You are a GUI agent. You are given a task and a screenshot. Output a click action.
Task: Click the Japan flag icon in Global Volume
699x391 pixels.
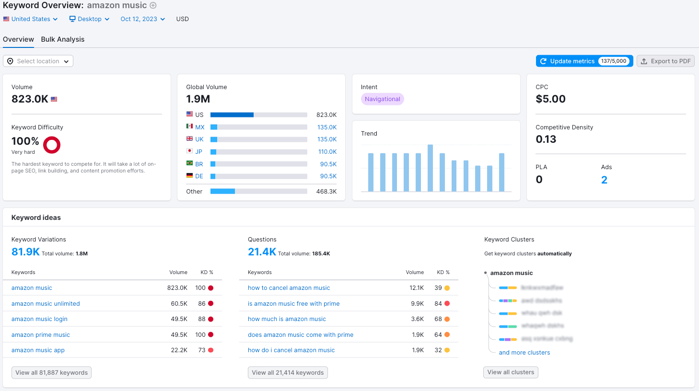(x=189, y=151)
